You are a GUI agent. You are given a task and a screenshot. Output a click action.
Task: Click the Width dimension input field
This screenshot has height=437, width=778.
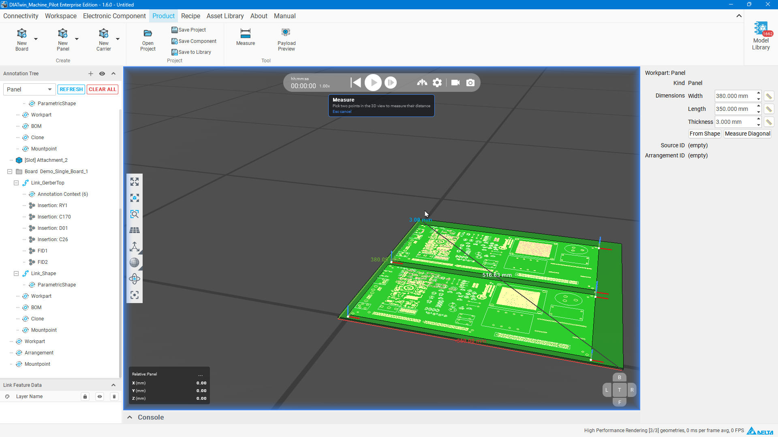tap(735, 96)
